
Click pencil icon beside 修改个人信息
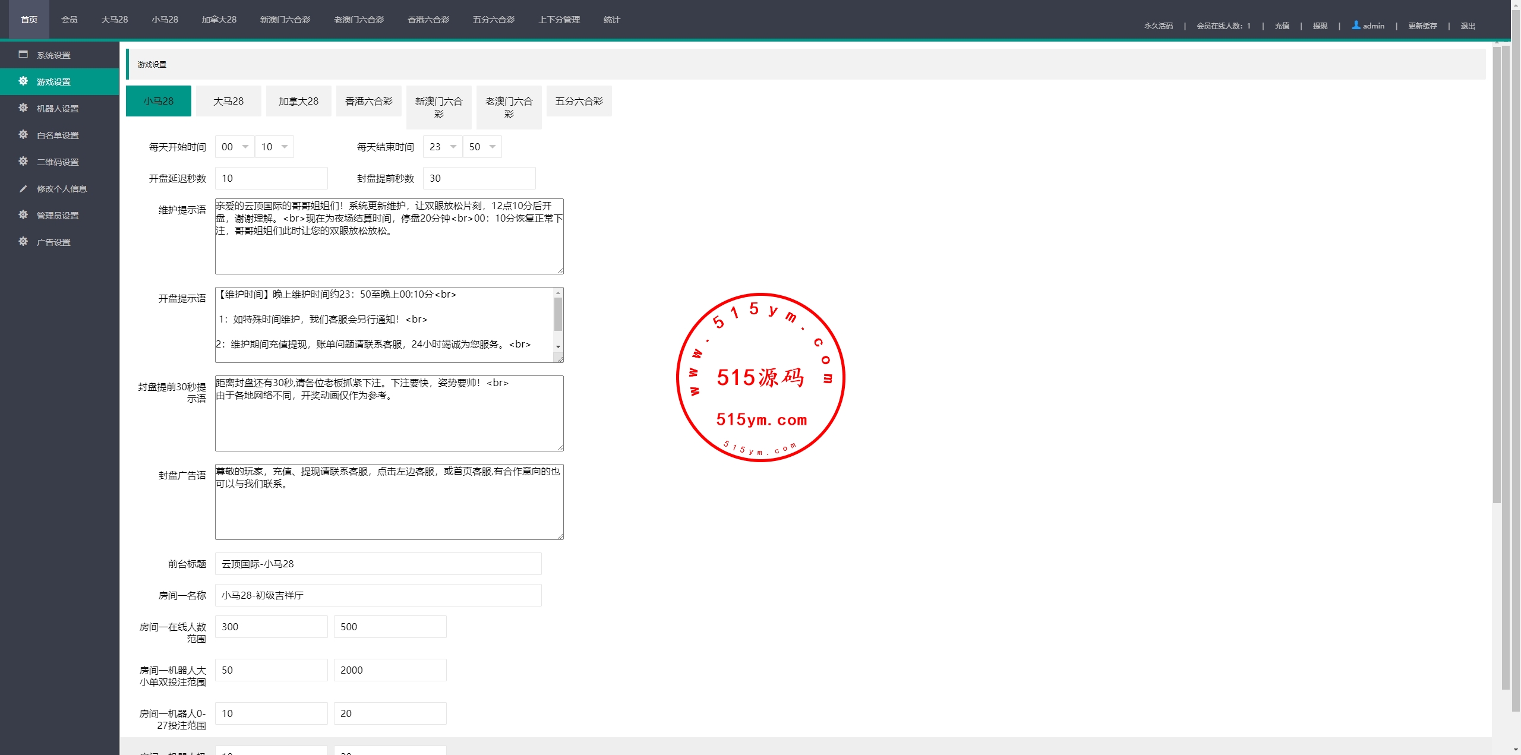click(x=23, y=188)
